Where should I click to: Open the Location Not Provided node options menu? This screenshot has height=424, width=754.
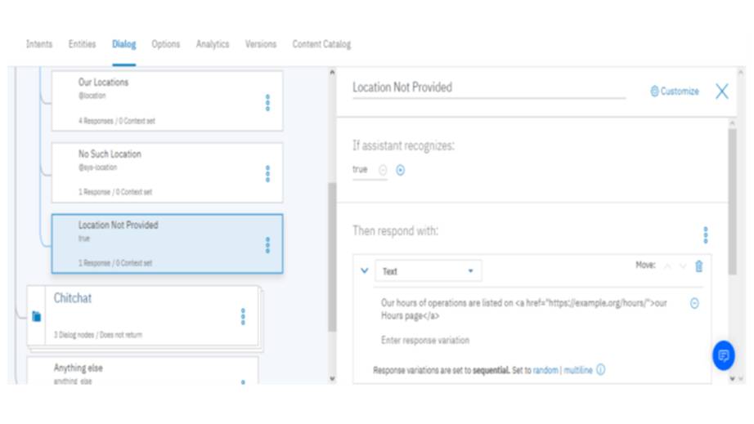[x=267, y=244]
